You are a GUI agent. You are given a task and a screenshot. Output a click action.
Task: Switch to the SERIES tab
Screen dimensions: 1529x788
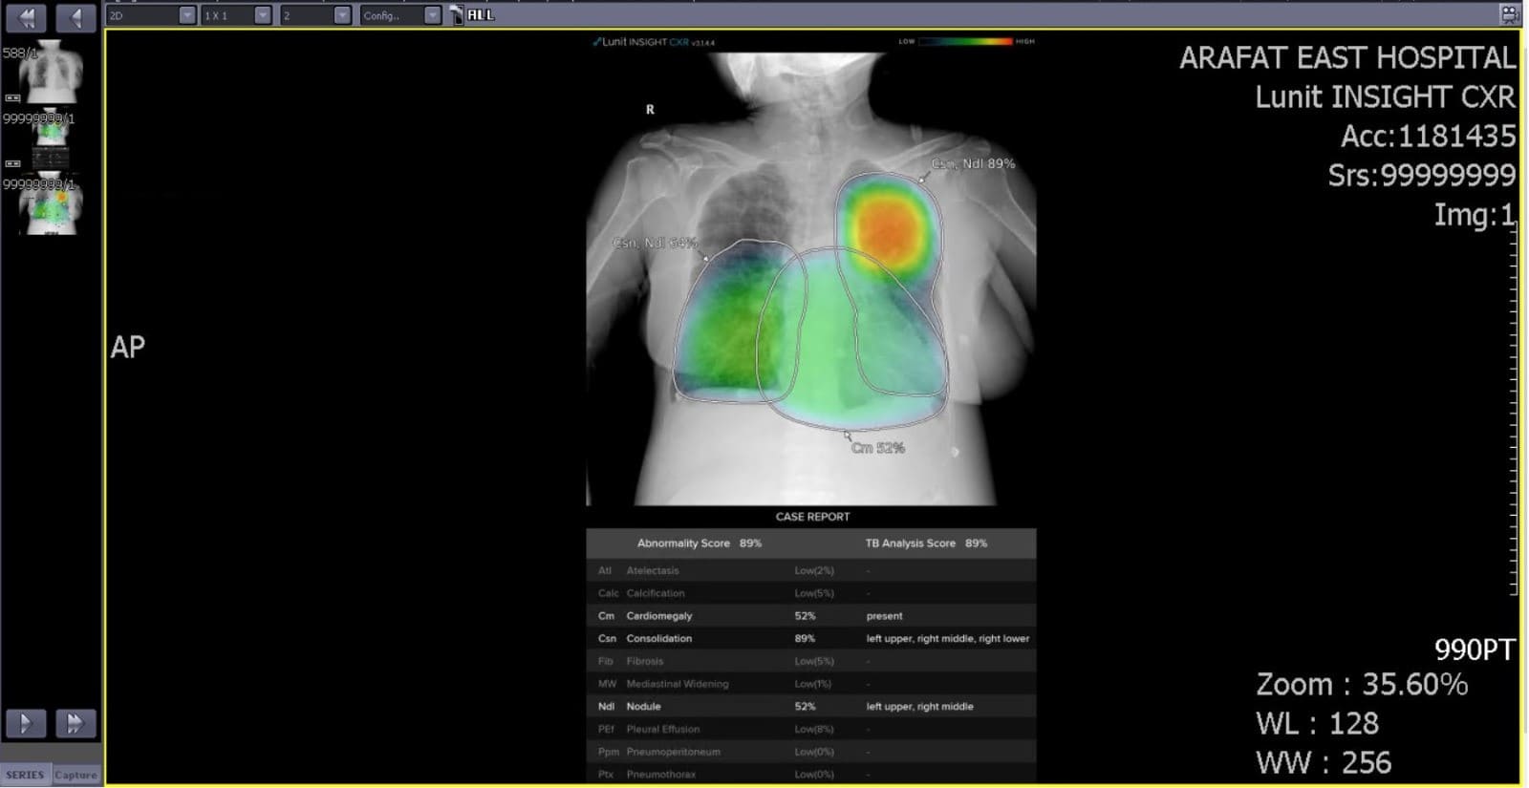[x=26, y=775]
